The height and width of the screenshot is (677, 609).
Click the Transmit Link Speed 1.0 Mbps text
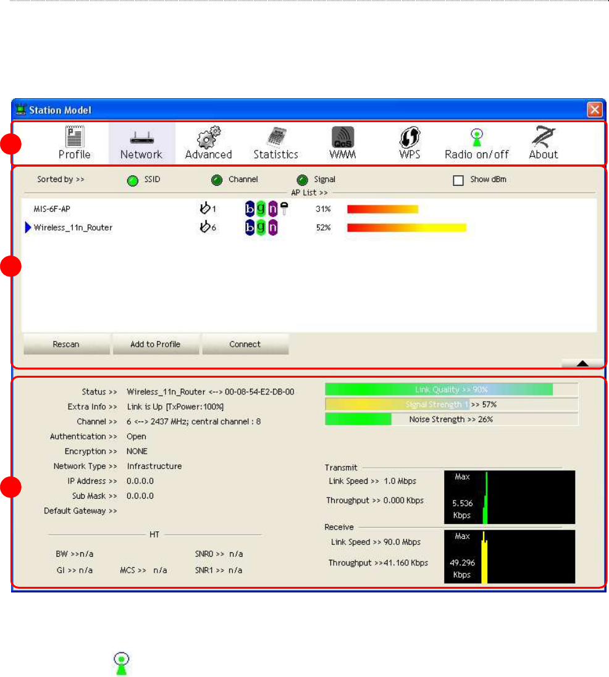tap(372, 481)
